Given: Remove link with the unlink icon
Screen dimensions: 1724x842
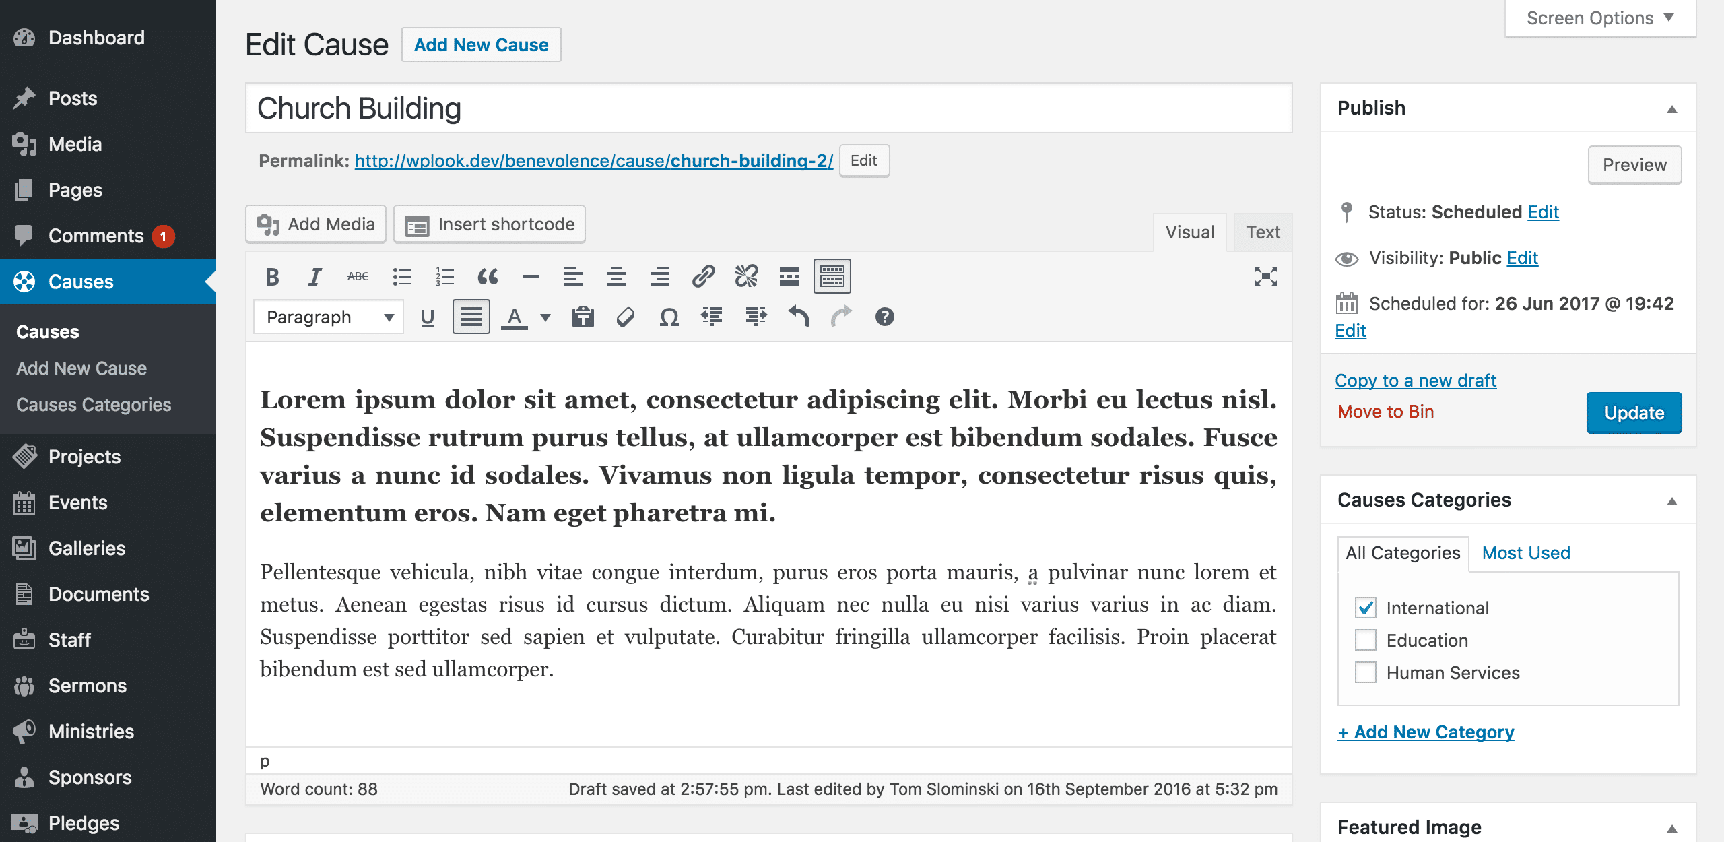Looking at the screenshot, I should point(746,276).
